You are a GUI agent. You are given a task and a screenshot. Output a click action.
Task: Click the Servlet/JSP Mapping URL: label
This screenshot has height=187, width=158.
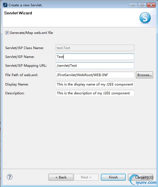pyautogui.click(x=26, y=66)
